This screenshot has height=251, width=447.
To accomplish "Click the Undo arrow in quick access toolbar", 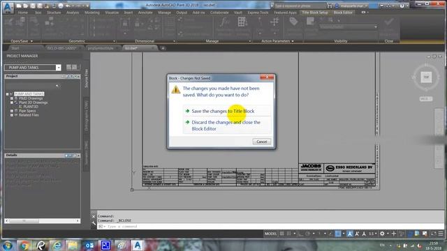I will [x=68, y=6].
